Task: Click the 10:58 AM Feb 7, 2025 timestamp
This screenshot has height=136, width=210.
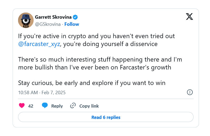Action: tap(42, 93)
